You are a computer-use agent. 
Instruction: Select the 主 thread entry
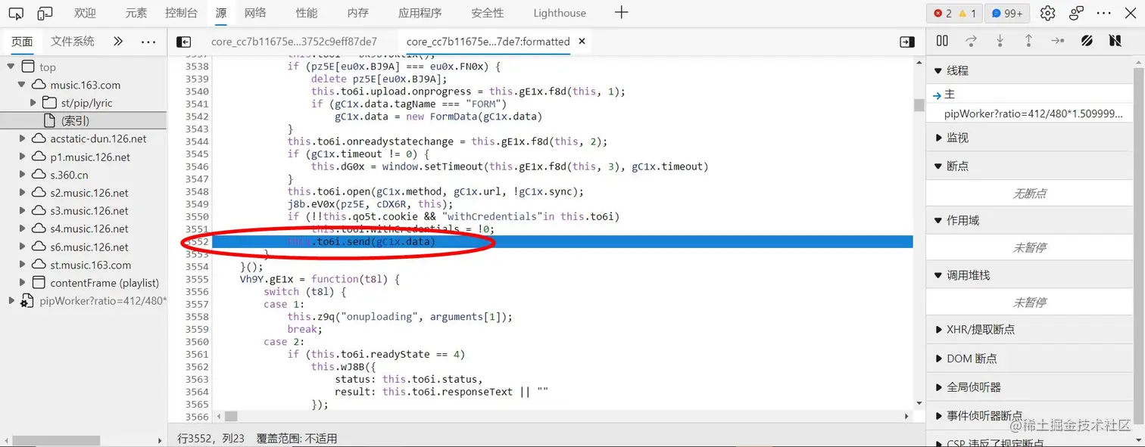[1030, 95]
